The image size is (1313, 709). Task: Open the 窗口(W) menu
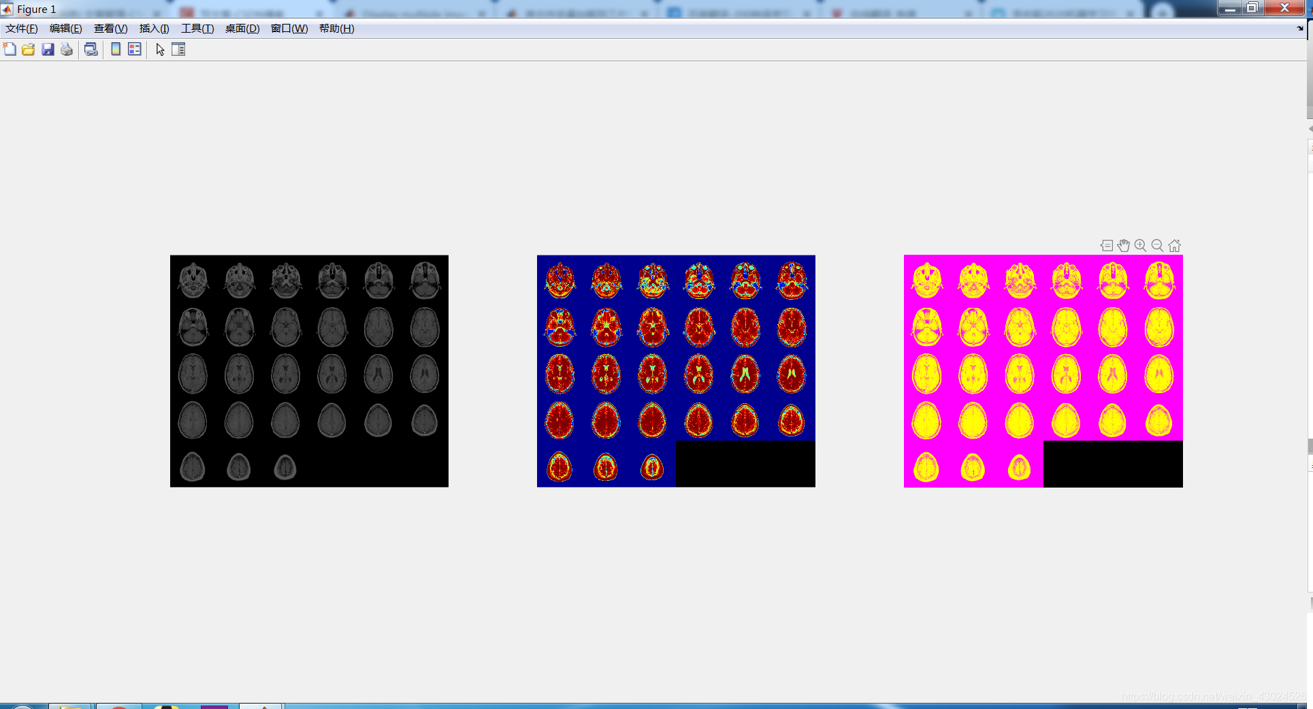(289, 29)
